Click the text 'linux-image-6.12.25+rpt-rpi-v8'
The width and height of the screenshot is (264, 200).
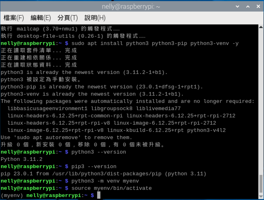pyautogui.click(x=56, y=130)
